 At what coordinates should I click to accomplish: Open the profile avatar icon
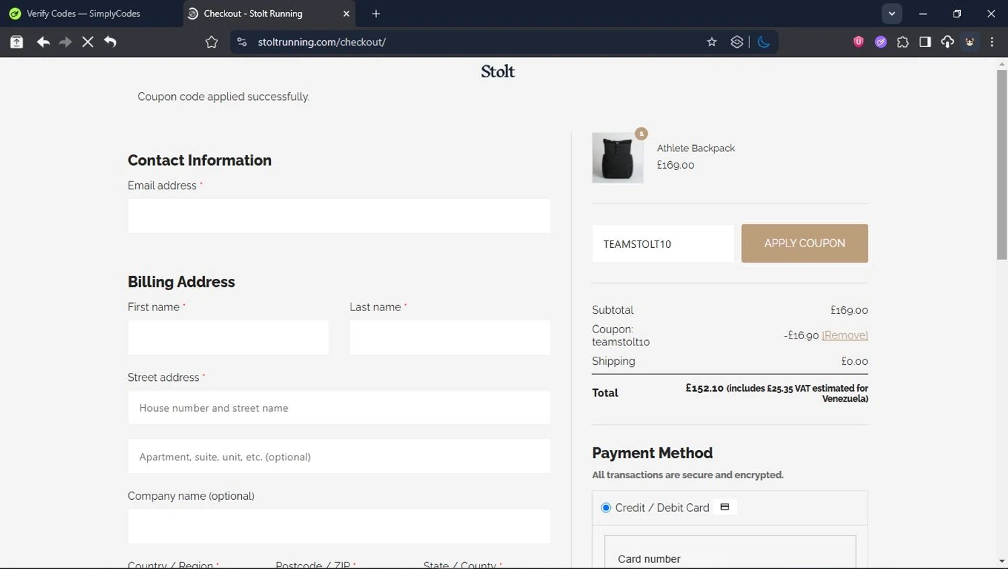[970, 42]
